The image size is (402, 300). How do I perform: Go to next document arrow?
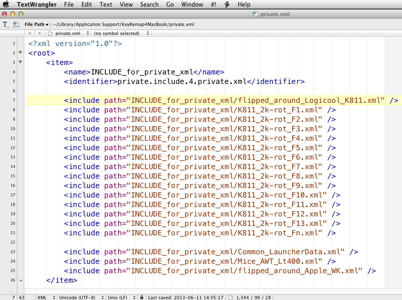point(40,33)
